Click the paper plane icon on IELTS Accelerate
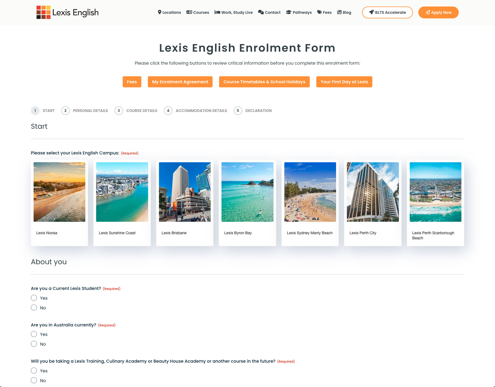 (371, 12)
